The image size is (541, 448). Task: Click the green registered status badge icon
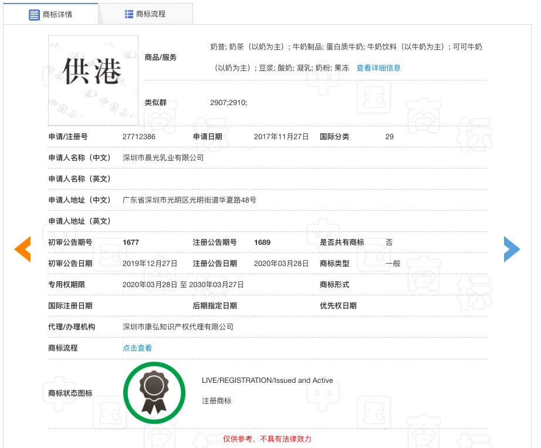(154, 393)
